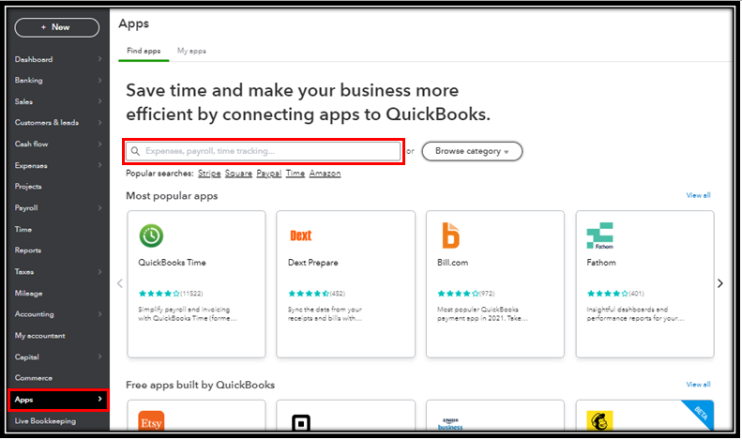Show previous apps with left carousel arrow
Viewport: 742px width, 440px height.
coord(120,283)
